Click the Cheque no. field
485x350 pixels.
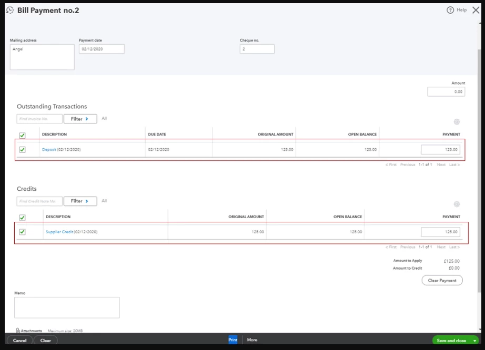(x=257, y=49)
